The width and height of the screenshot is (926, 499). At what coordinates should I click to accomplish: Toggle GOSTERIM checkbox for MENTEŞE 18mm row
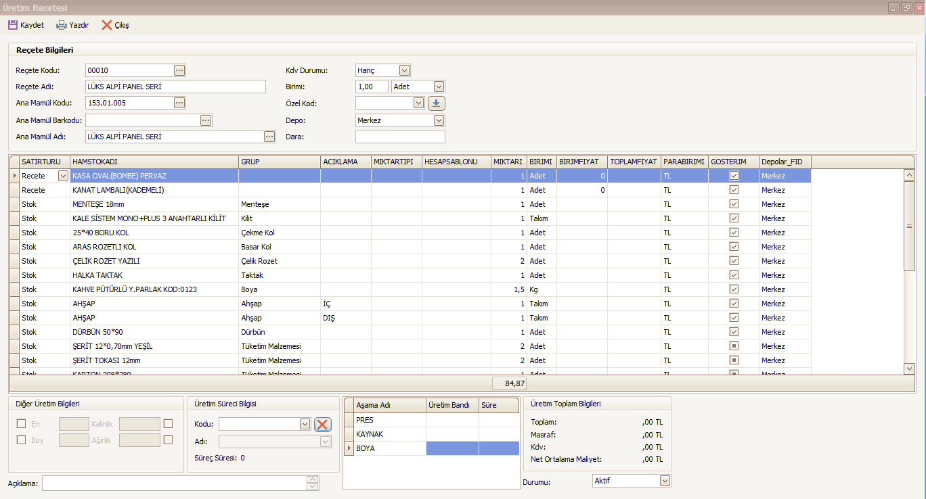pyautogui.click(x=734, y=204)
